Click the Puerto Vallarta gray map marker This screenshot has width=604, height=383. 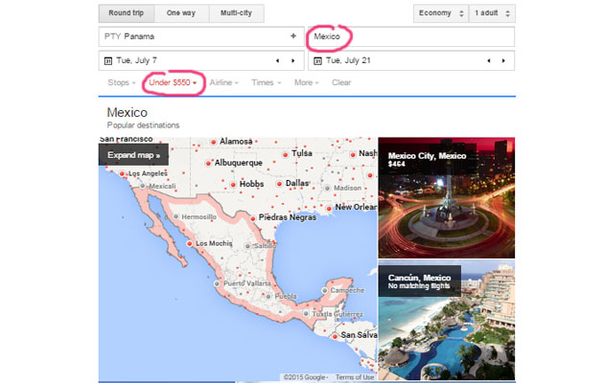point(217,283)
